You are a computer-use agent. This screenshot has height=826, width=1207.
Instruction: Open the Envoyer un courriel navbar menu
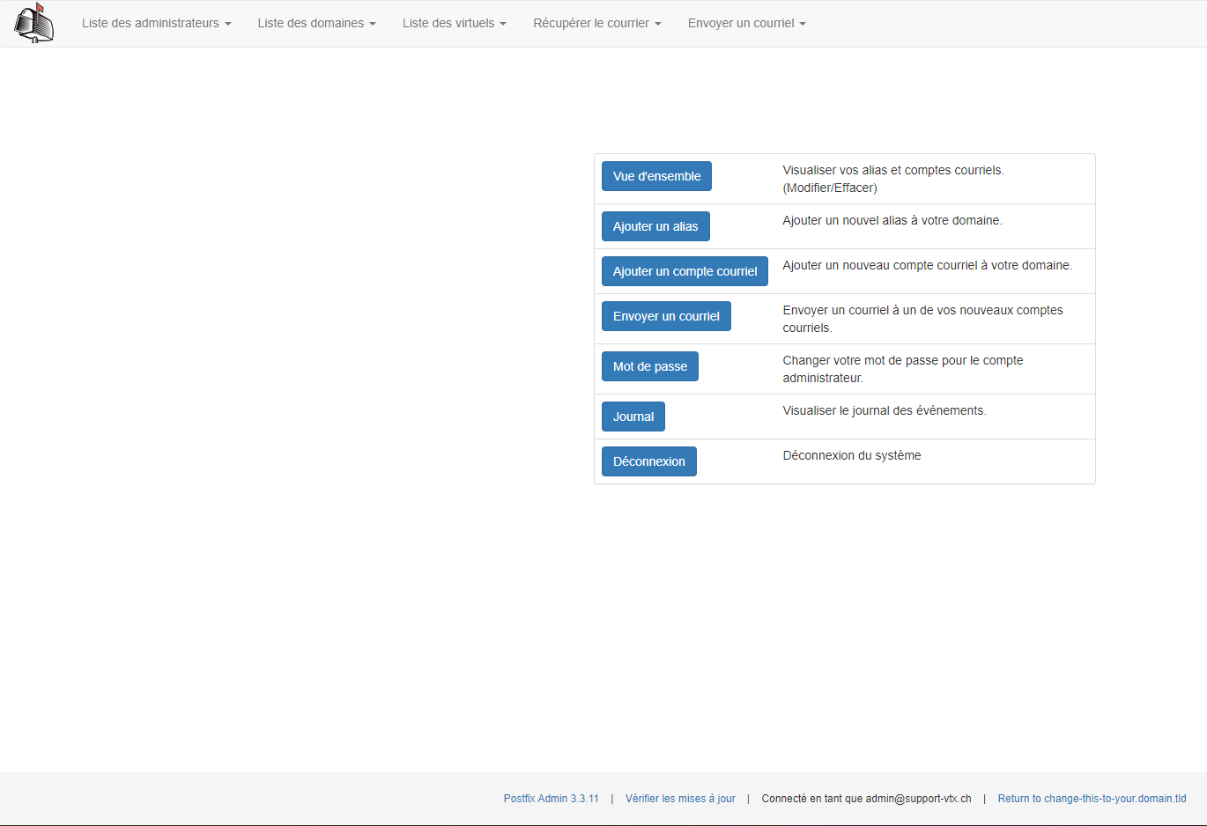tap(747, 23)
